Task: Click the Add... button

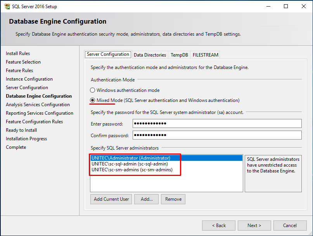Action: click(x=147, y=199)
